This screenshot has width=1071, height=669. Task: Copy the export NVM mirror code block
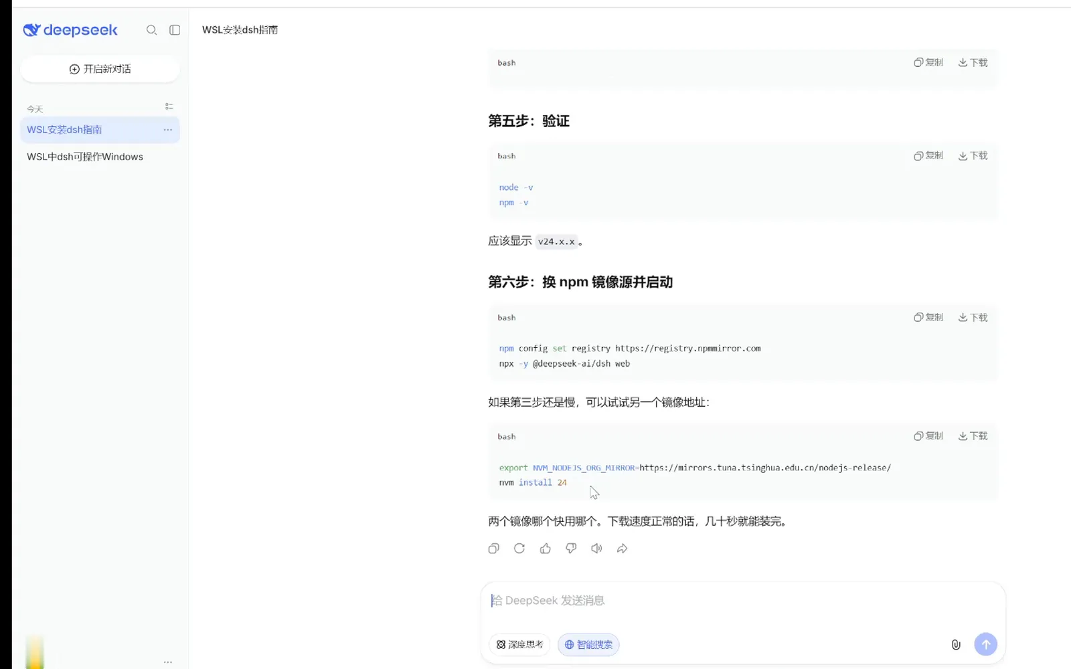coord(928,436)
